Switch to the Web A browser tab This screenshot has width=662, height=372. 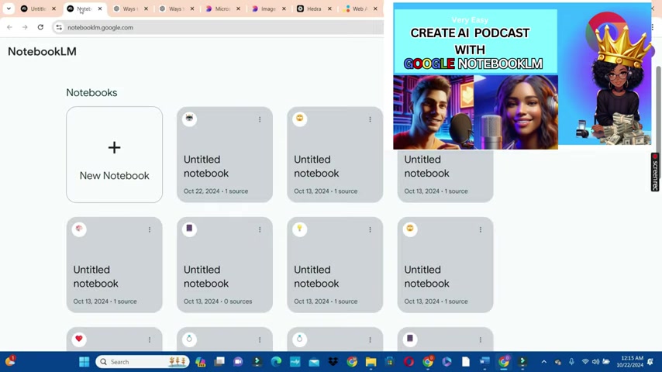click(360, 9)
